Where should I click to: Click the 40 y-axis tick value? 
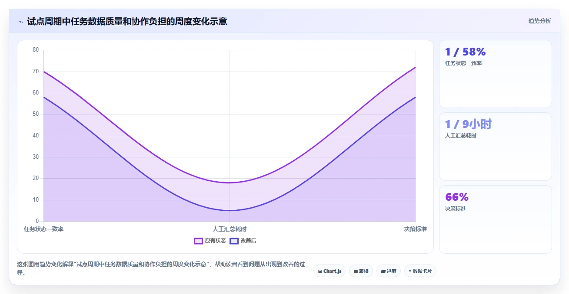click(36, 136)
